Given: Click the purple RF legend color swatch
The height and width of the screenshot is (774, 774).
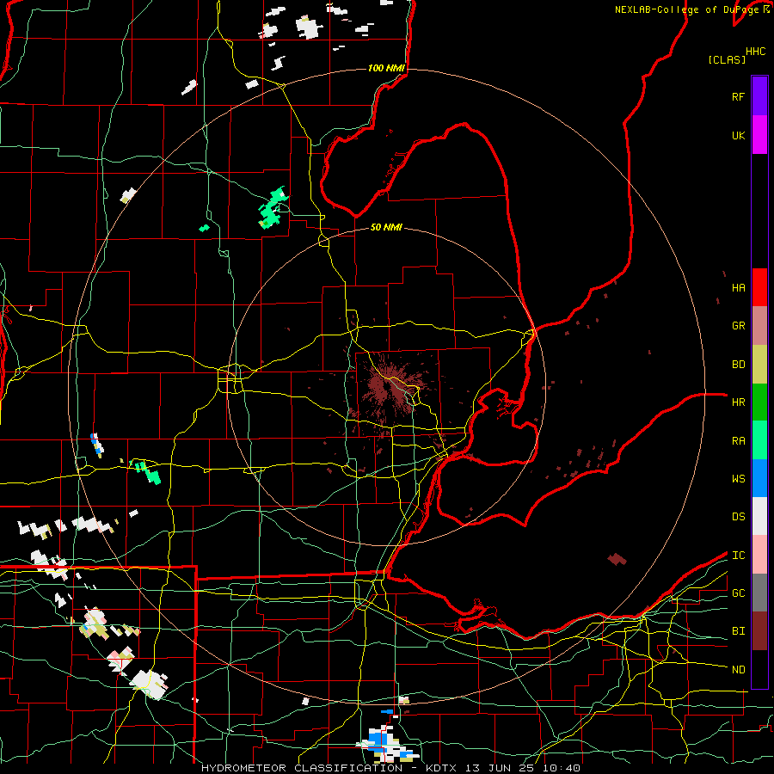Looking at the screenshot, I should (759, 96).
